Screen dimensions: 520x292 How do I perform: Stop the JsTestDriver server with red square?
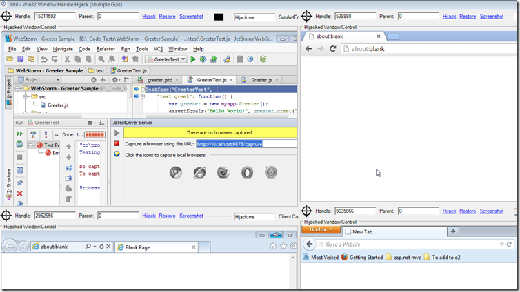click(x=117, y=143)
